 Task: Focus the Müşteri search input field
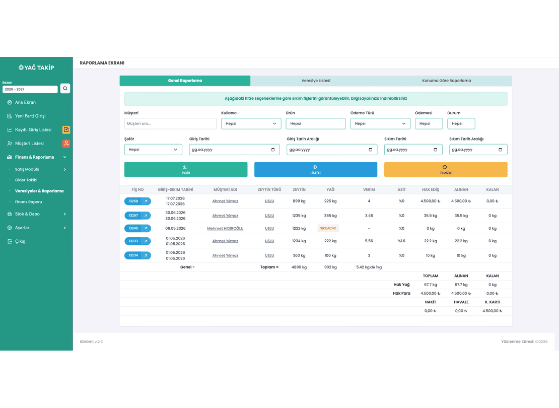(x=170, y=124)
